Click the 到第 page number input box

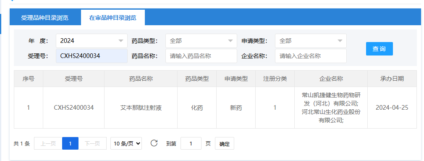[191, 143]
